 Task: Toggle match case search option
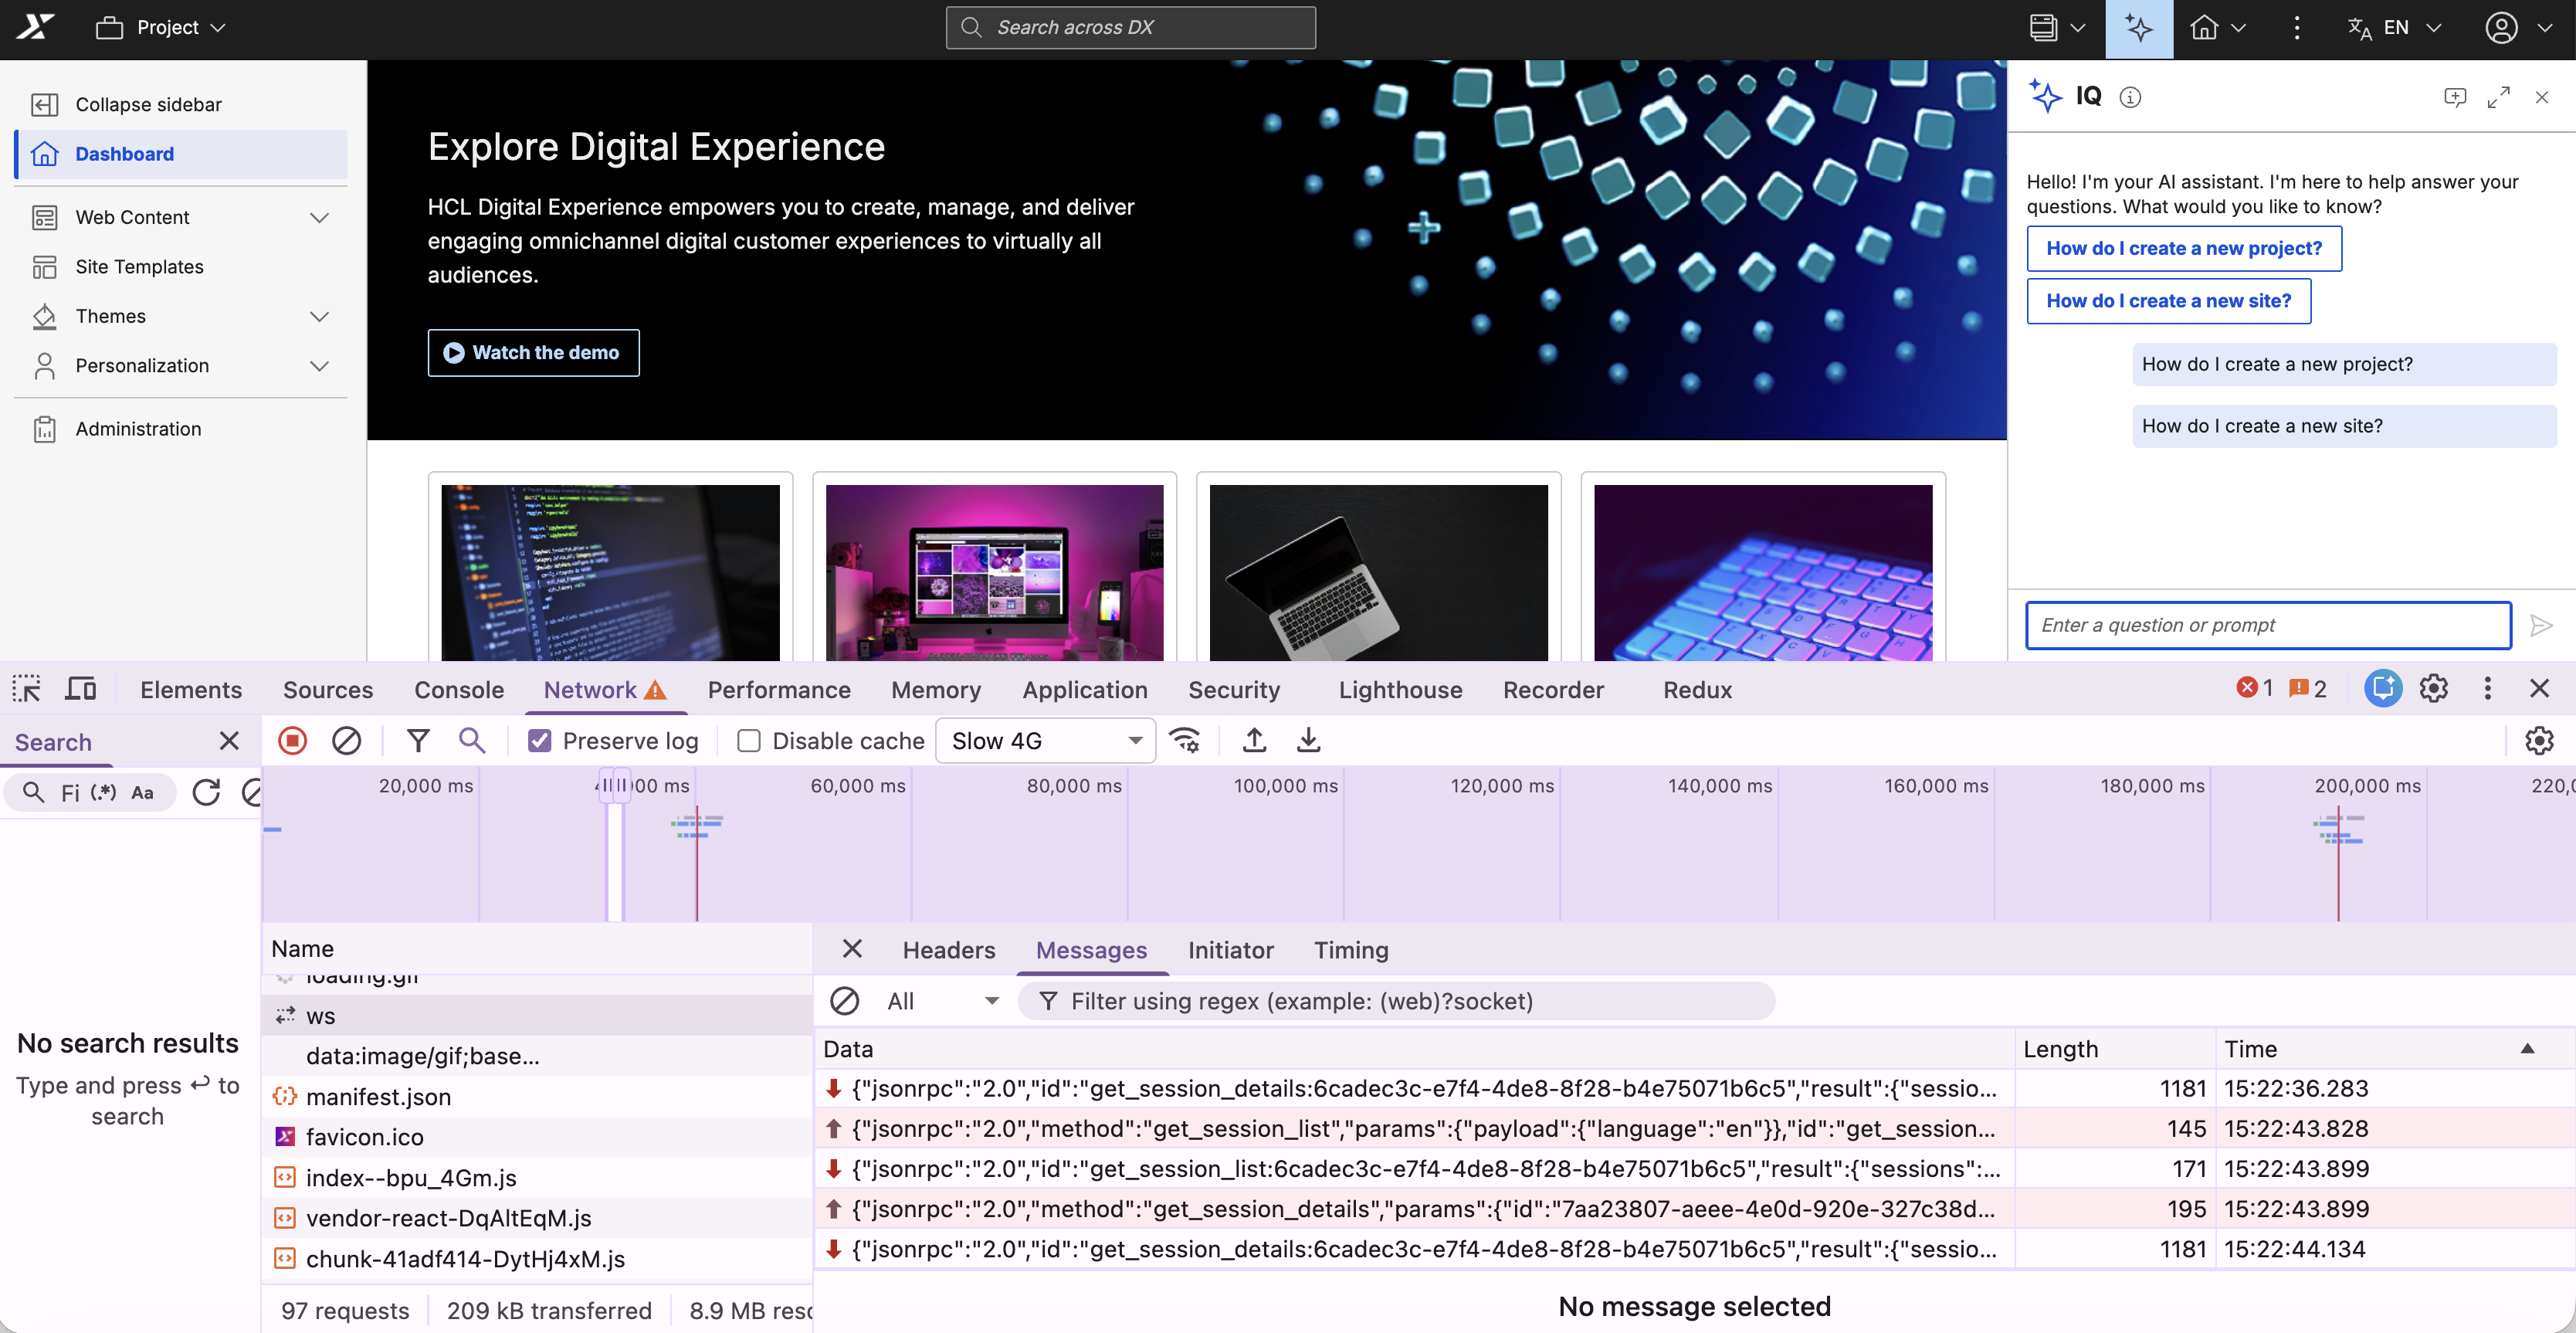[142, 792]
